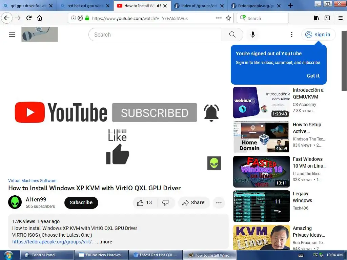Screen dimensions: 347x260
Task: Open the 'Amazing Privacy Ideas' KVM thumbnail
Action: (261, 237)
